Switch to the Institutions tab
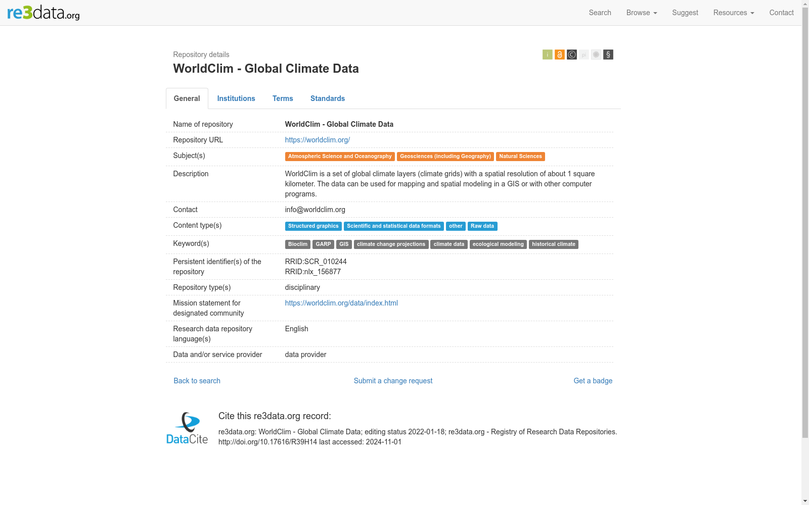 point(236,98)
